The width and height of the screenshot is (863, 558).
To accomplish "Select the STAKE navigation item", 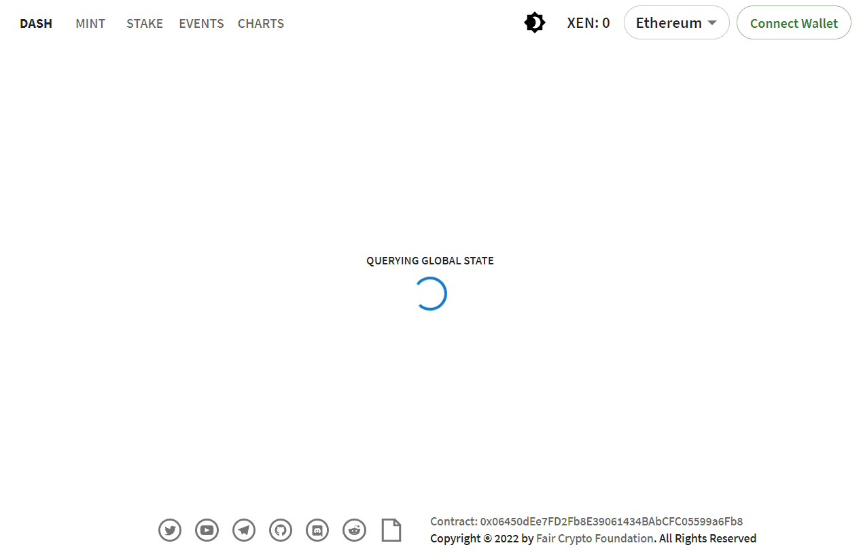I will point(145,23).
